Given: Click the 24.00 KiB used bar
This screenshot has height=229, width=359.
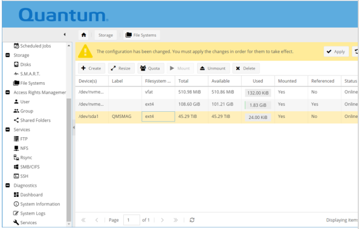Looking at the screenshot, I should click(x=258, y=117).
